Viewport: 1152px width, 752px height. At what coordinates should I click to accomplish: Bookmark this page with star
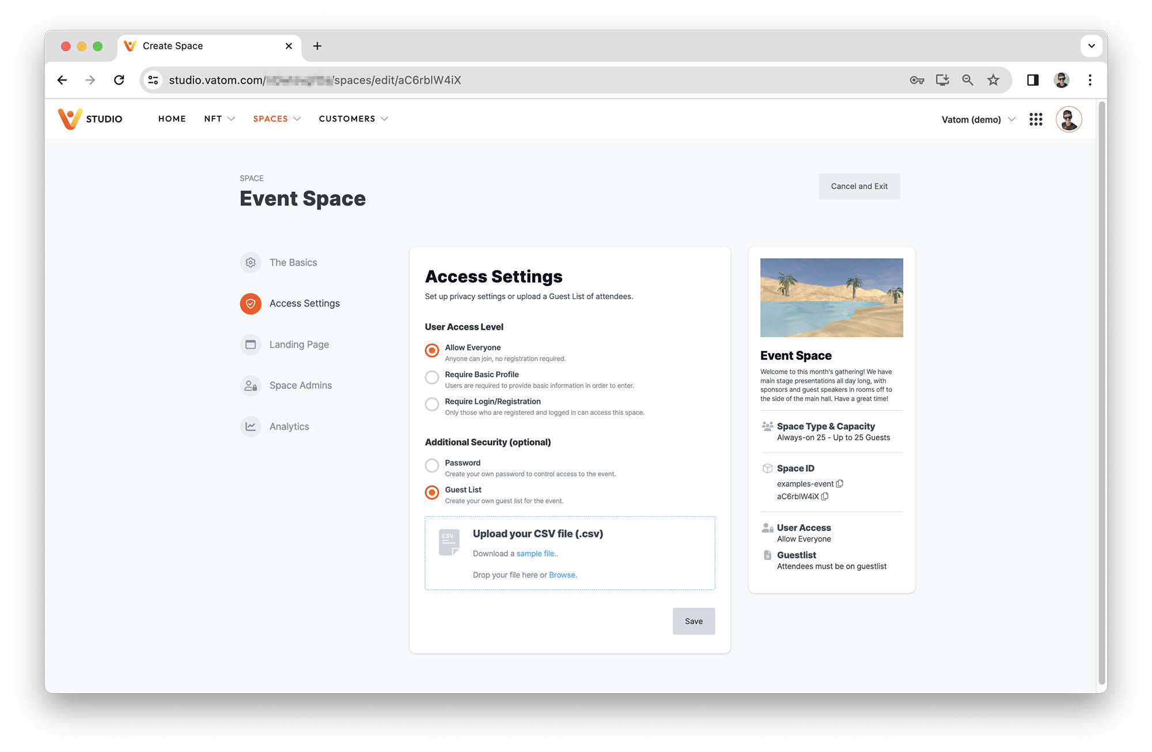click(x=993, y=80)
